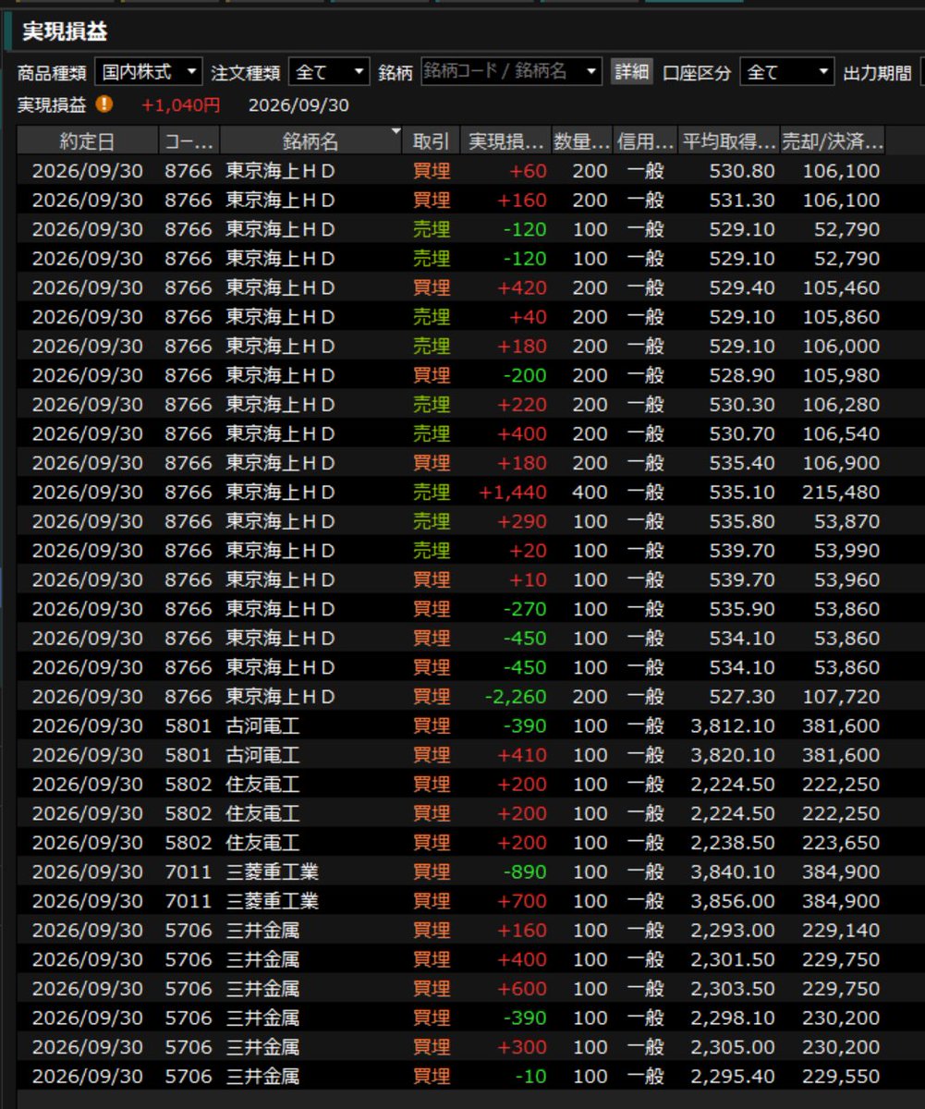Image resolution: width=925 pixels, height=1109 pixels.
Task: Select the +600 profit cell for 三井金属
Action: pos(522,989)
